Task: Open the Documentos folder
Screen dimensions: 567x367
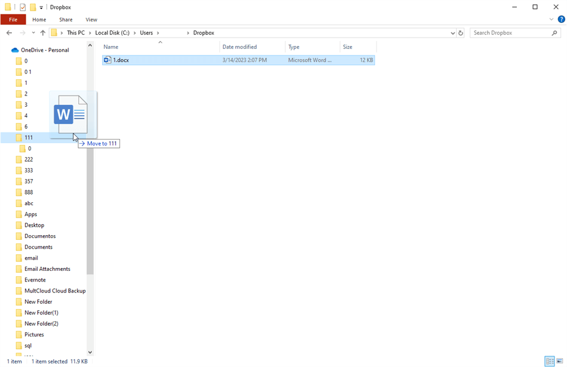Action: click(x=40, y=236)
